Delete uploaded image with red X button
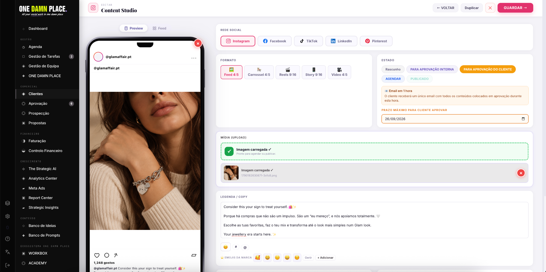 (x=521, y=173)
